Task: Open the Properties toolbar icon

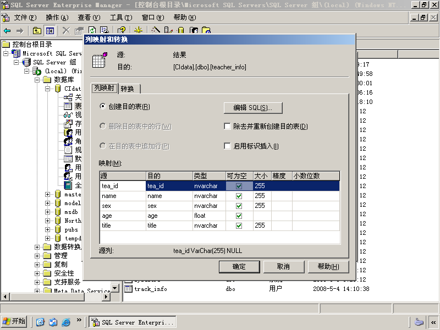Action: (x=79, y=31)
